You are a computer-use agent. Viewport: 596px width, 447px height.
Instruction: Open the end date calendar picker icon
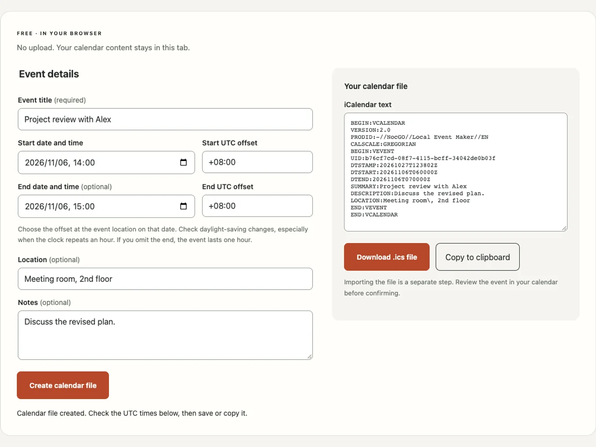[183, 206]
